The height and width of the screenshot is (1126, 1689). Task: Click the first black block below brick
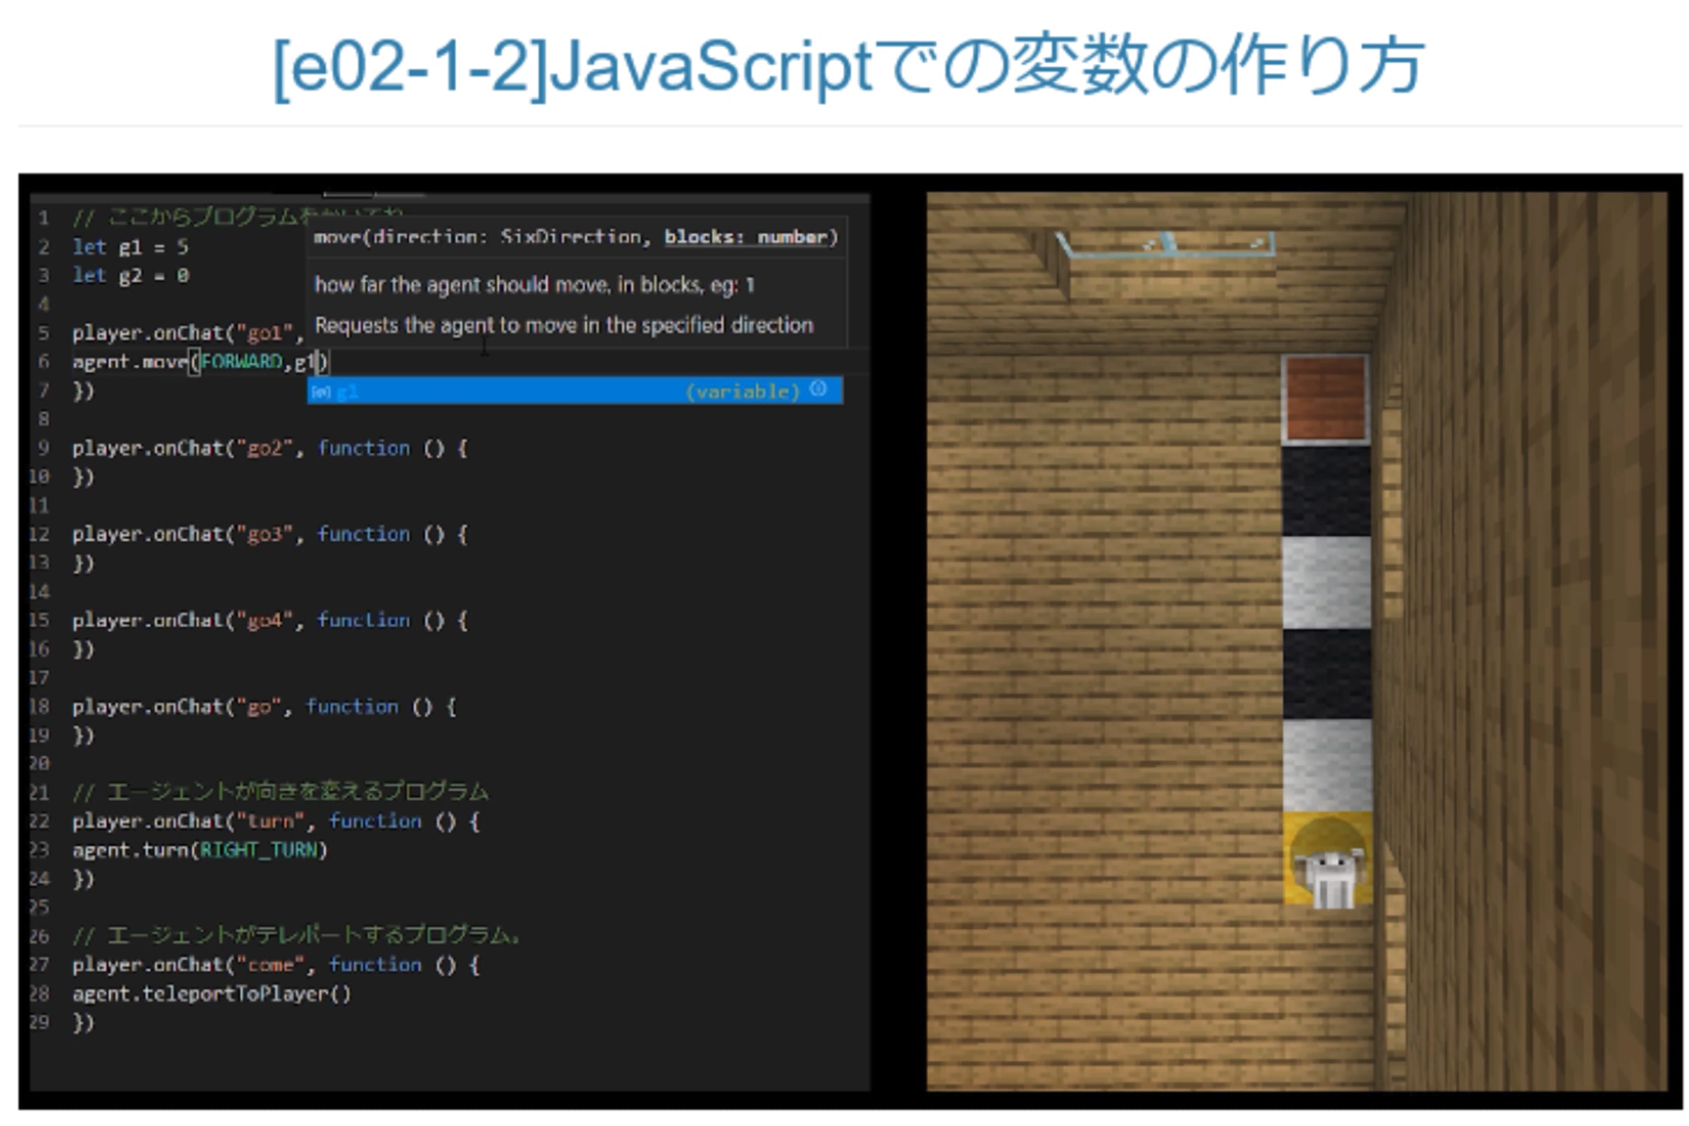[x=1327, y=491]
